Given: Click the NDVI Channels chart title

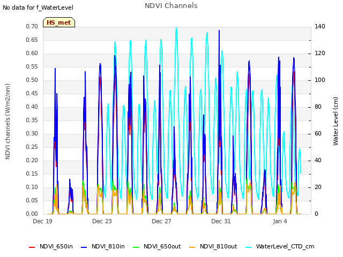Looking at the screenshot, I should [171, 6].
